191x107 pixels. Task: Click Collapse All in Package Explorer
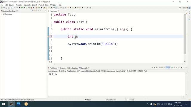point(33,11)
